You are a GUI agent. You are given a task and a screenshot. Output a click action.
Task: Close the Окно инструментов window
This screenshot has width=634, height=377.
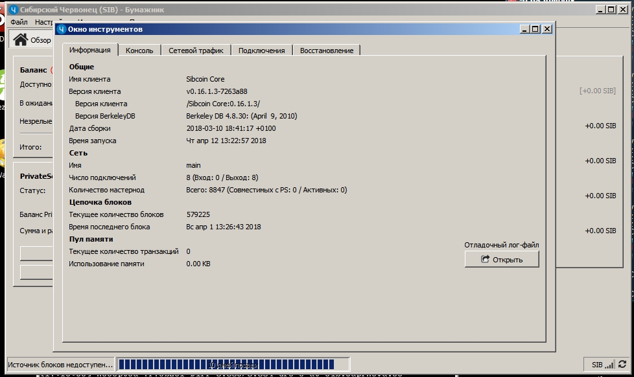click(547, 29)
